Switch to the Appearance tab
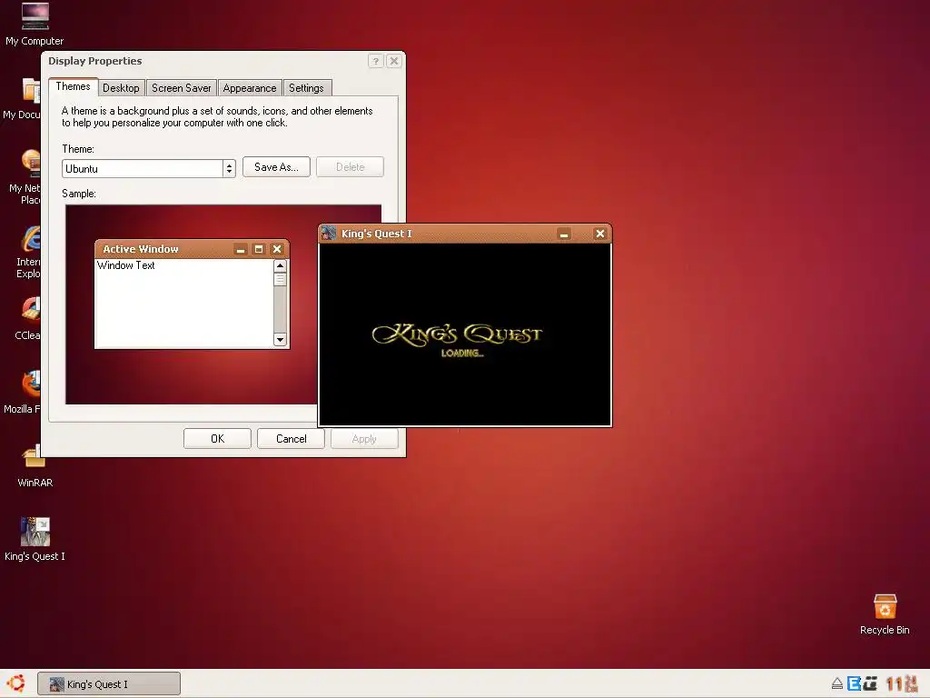Viewport: 930px width, 698px height. (250, 88)
